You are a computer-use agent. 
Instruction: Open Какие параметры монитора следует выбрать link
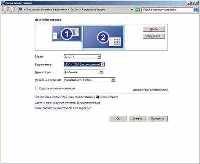tap(63, 108)
